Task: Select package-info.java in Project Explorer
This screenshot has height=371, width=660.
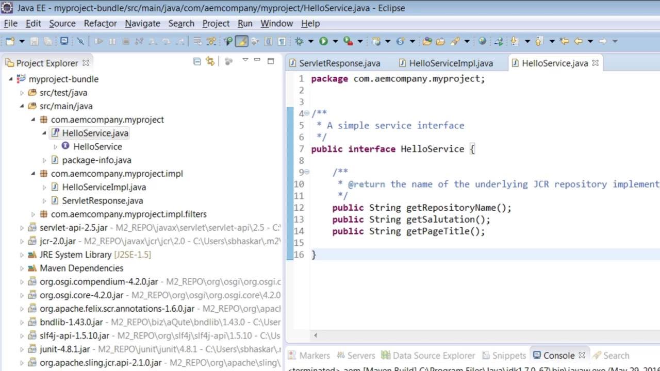Action: click(96, 160)
